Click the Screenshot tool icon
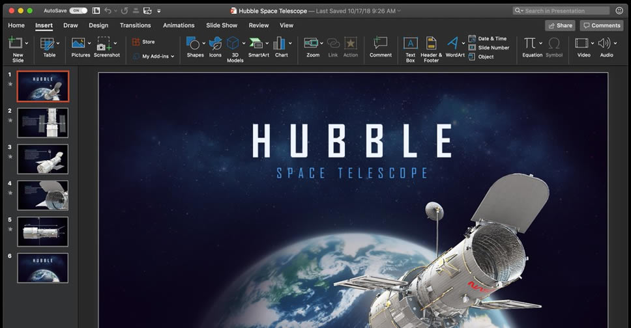The width and height of the screenshot is (631, 328). tap(104, 44)
